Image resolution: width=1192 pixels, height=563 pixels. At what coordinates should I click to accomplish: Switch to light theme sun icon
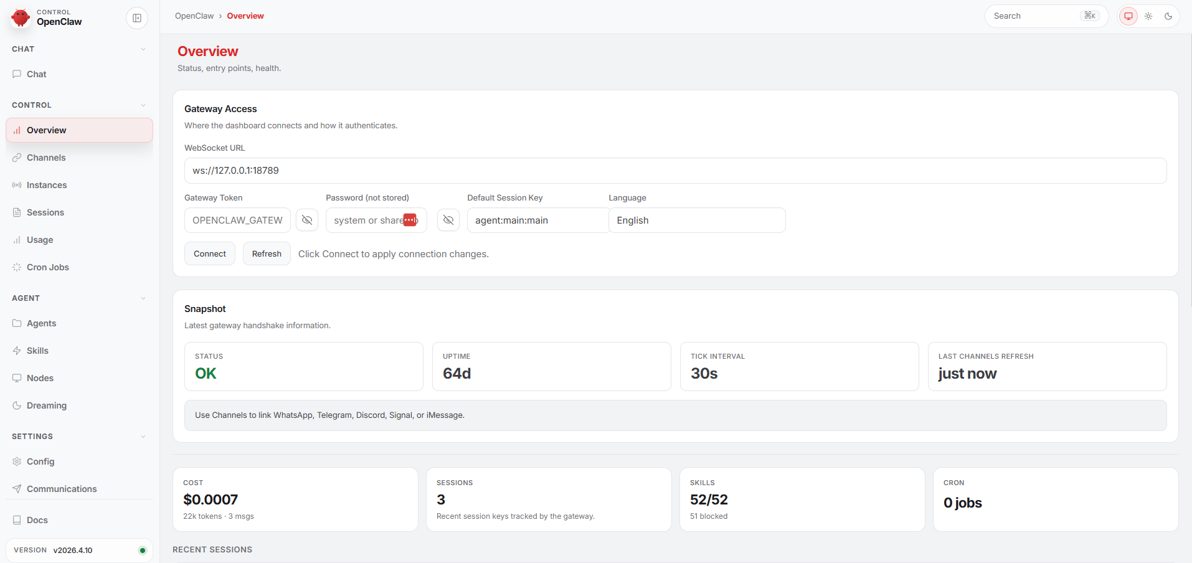tap(1148, 16)
